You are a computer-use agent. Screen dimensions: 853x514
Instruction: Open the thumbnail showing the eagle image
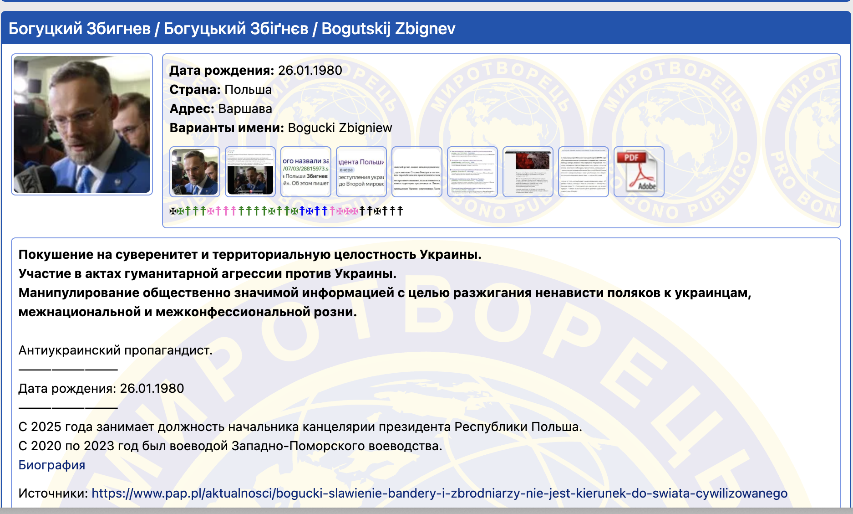tap(528, 172)
